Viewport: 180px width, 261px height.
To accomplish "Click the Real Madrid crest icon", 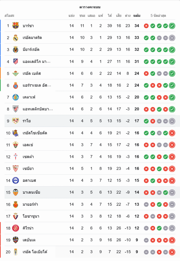I will click(x=16, y=38).
